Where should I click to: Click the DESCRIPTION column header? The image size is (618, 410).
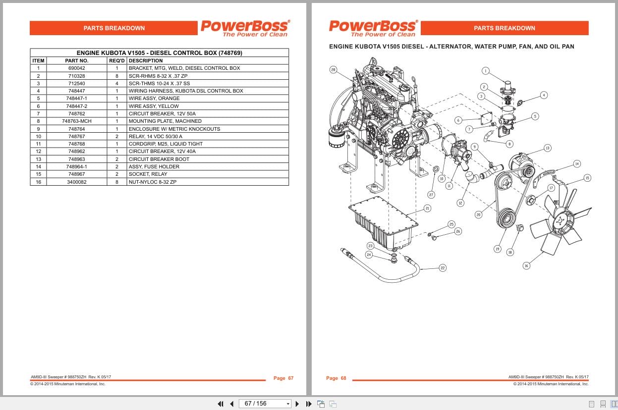[146, 60]
